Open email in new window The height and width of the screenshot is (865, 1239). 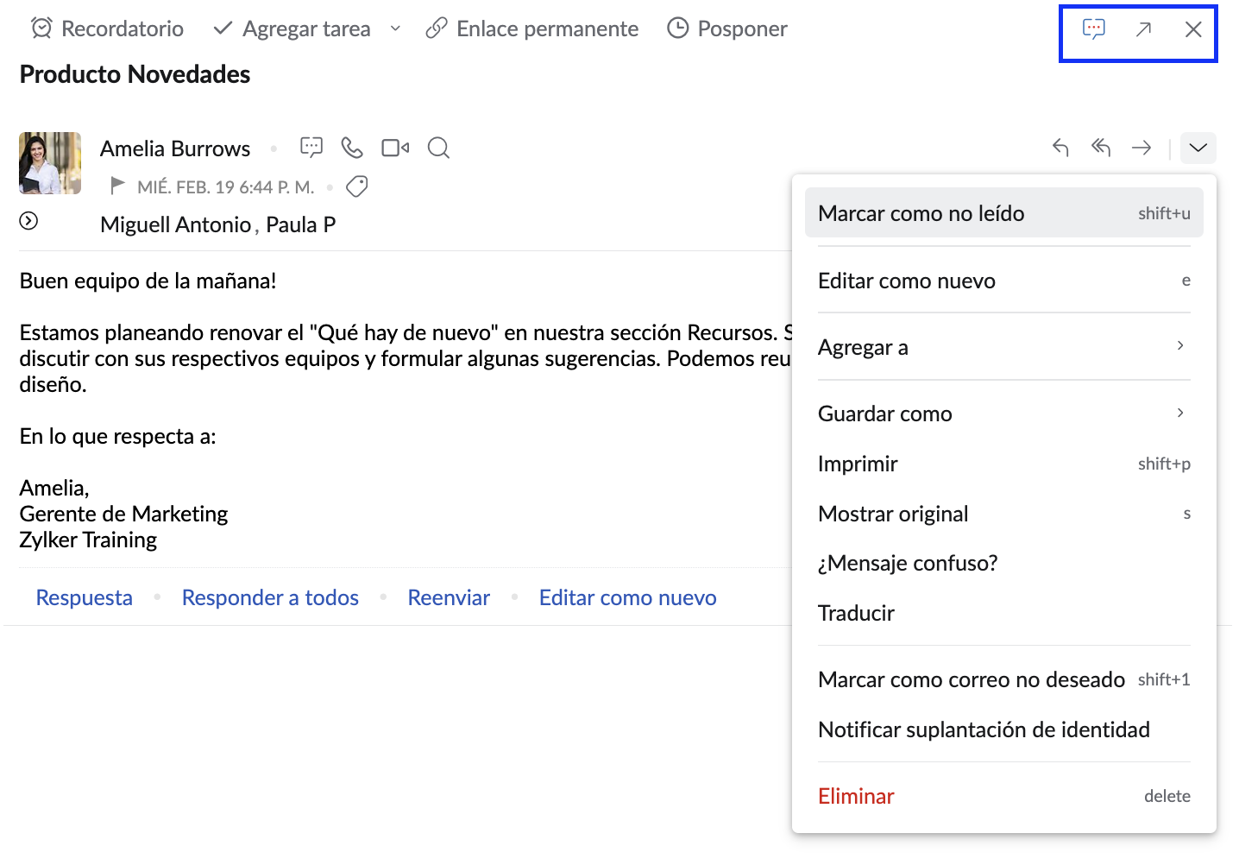click(x=1143, y=29)
